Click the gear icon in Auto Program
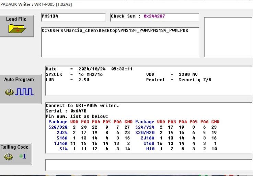Viewport: 253px width, 176px height. [9, 92]
